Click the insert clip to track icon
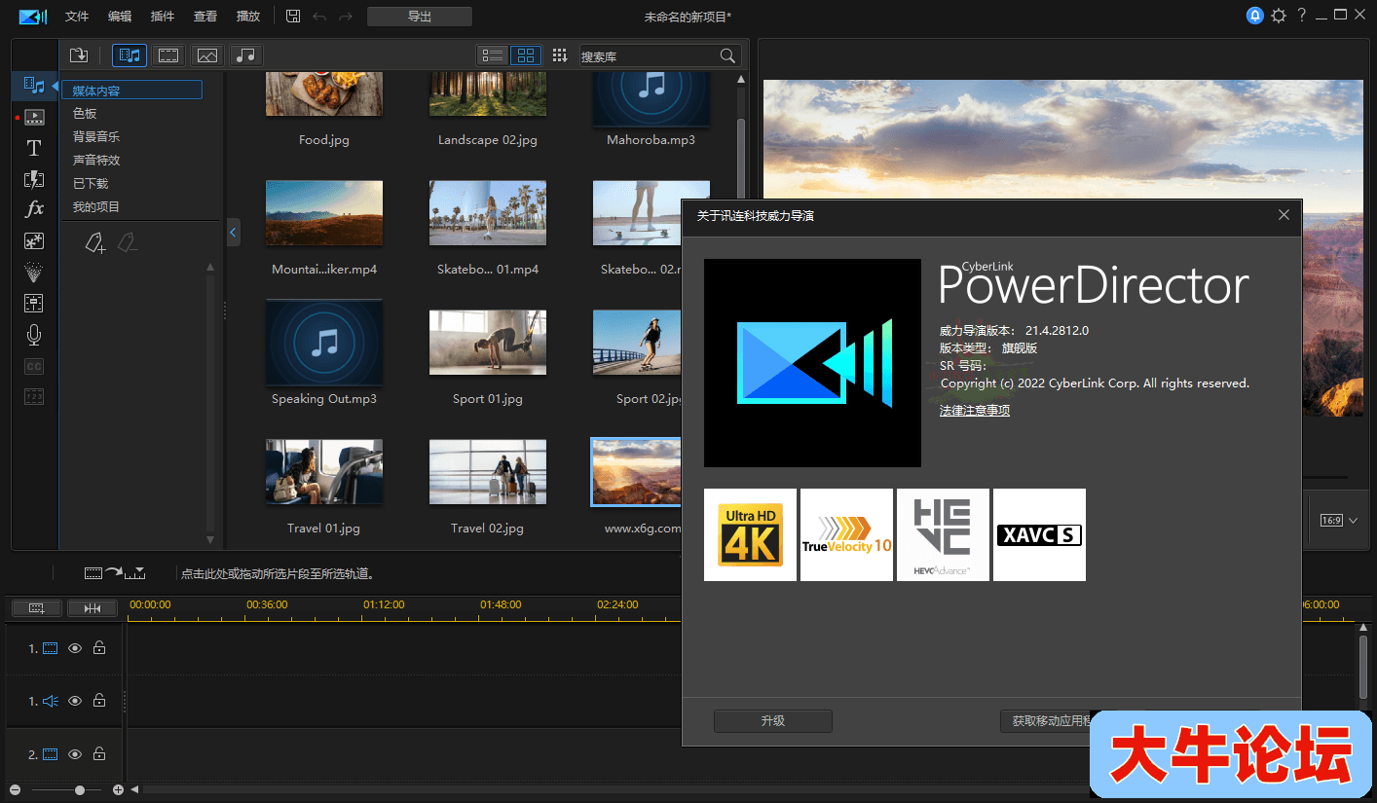Image resolution: width=1377 pixels, height=803 pixels. pos(114,573)
